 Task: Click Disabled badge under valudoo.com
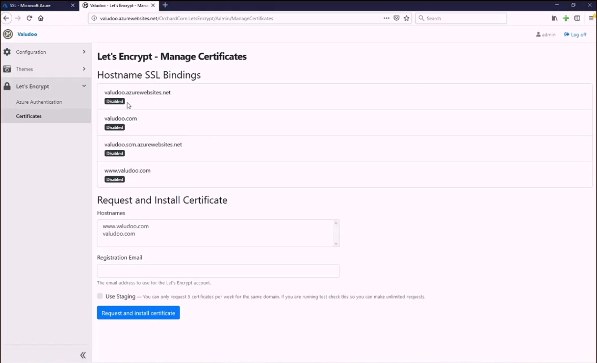115,127
